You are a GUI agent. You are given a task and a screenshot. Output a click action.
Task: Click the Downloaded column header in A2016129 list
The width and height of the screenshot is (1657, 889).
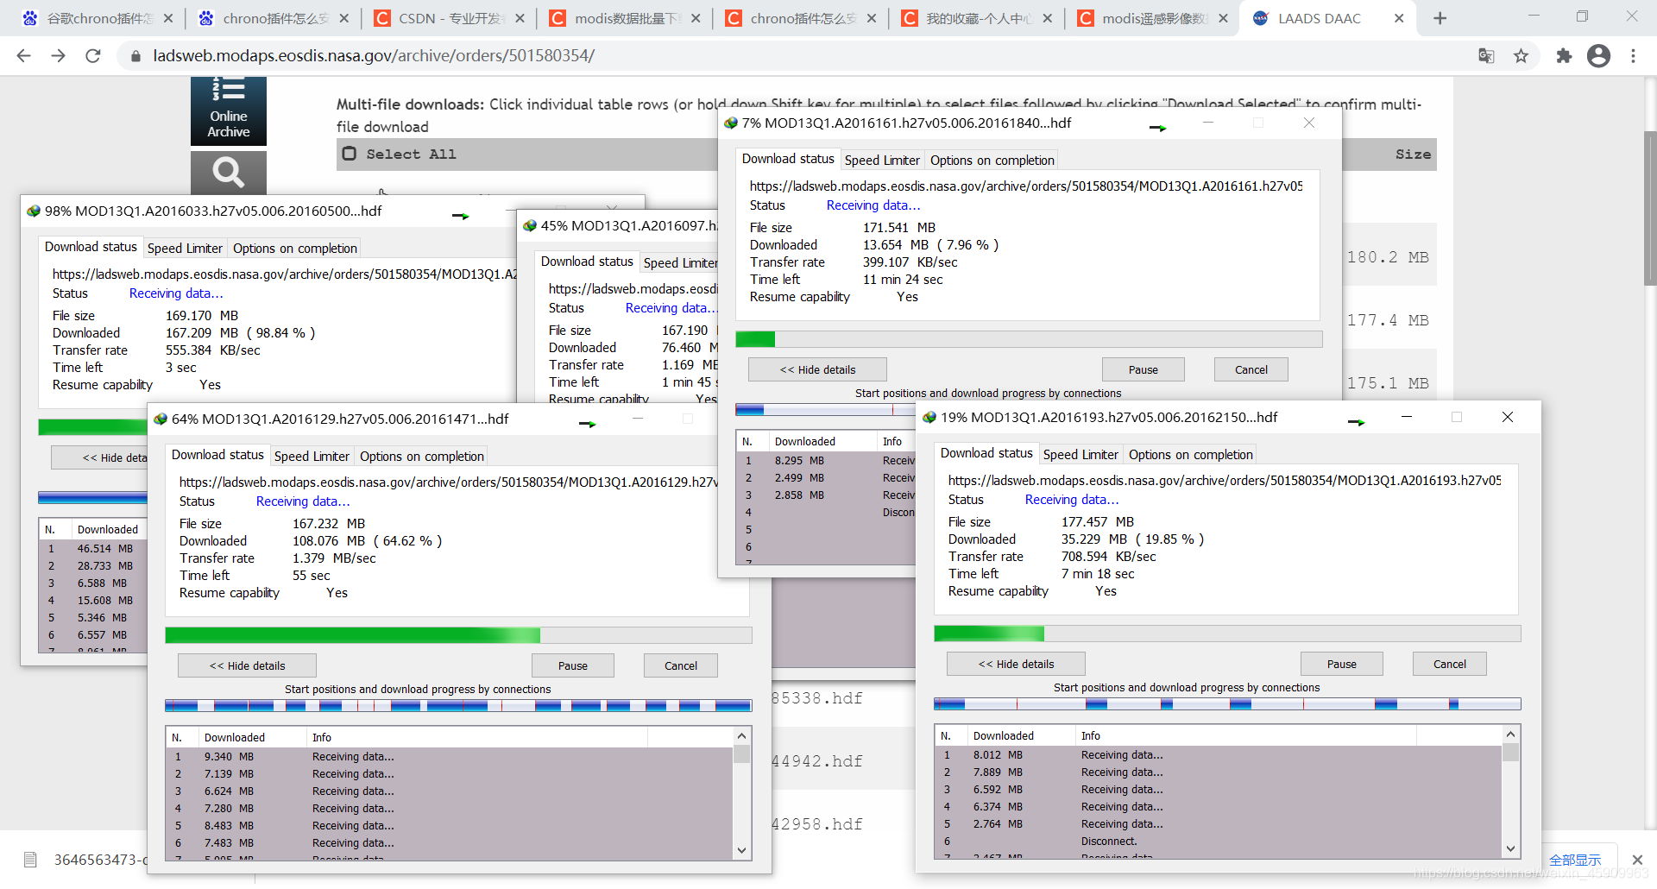pyautogui.click(x=252, y=737)
